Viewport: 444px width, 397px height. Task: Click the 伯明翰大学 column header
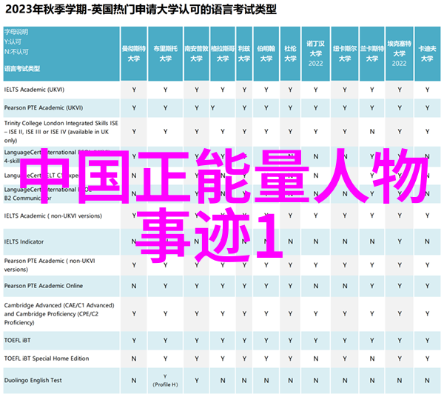tap(266, 54)
